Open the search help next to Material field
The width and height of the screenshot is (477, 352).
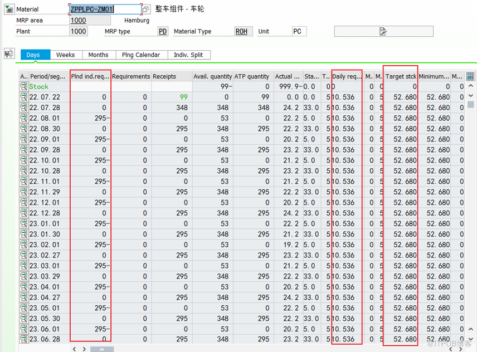146,9
